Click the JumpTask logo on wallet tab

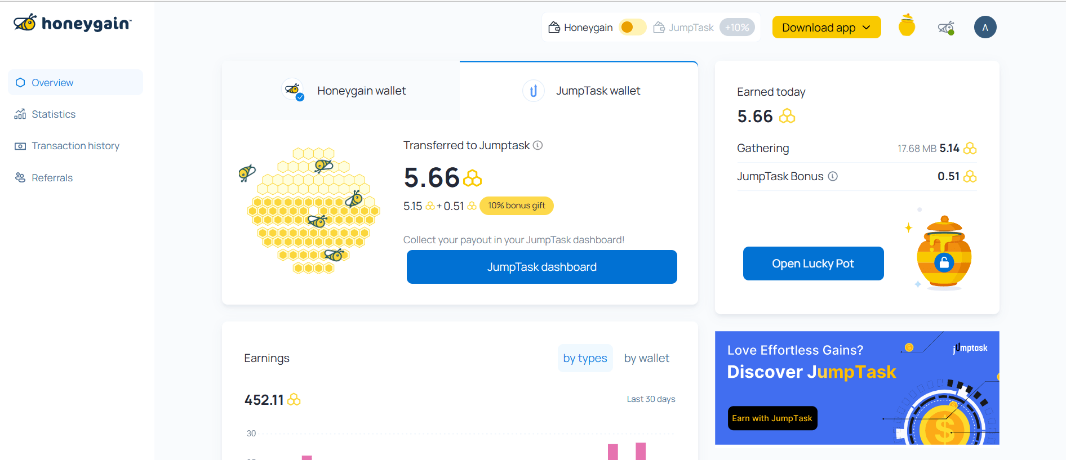click(x=533, y=91)
